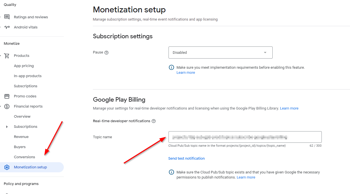Screen dimensions: 350x194
Task: Click Learn more after Google Play Billing description
Action: pos(289,108)
